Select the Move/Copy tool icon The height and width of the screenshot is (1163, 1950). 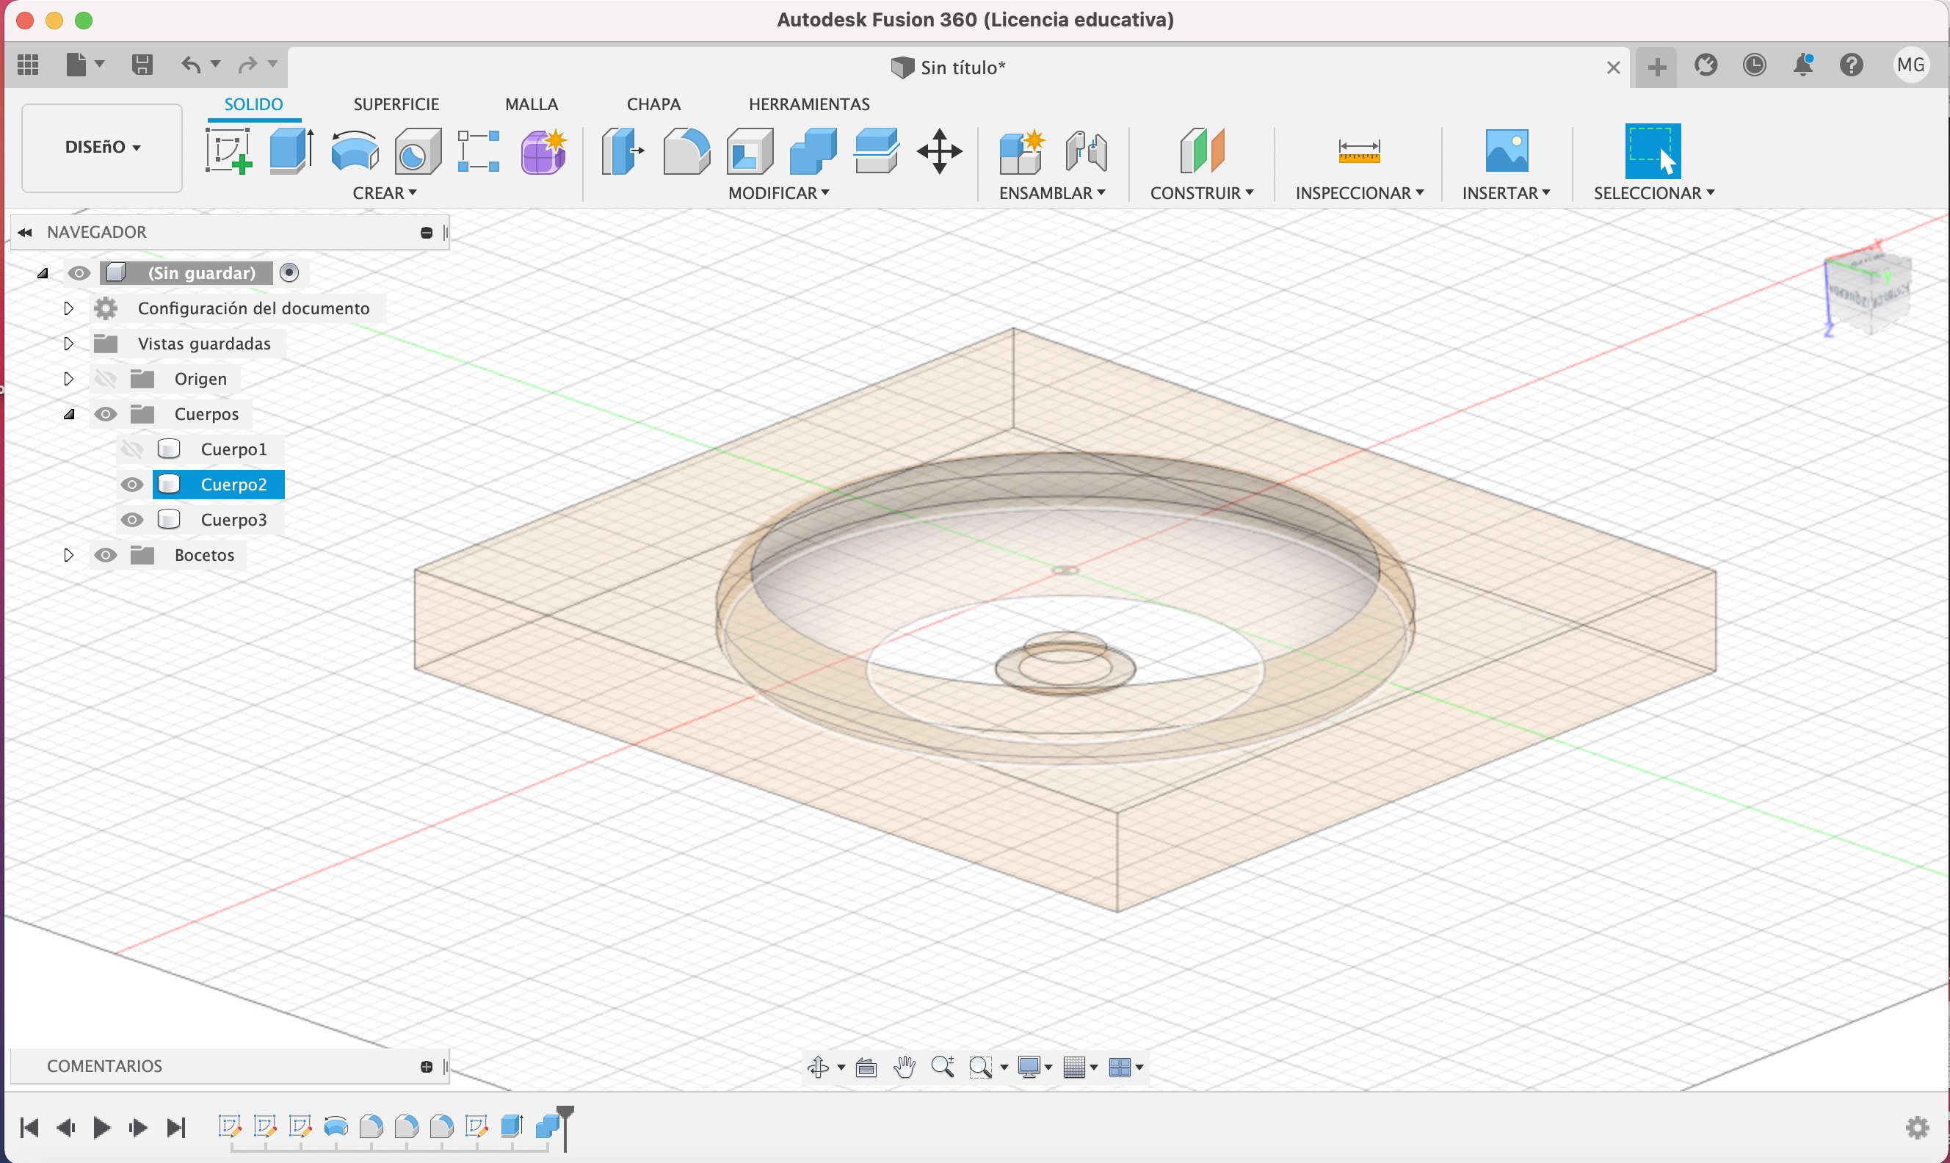(939, 151)
